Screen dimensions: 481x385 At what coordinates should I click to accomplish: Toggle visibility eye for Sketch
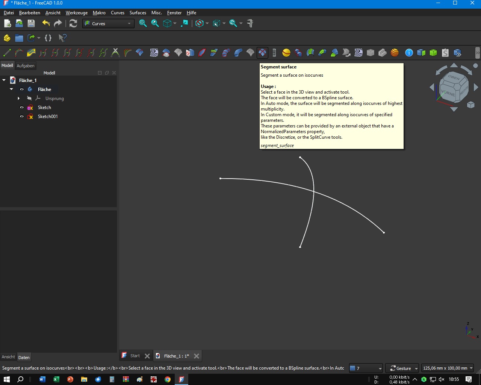pyautogui.click(x=22, y=108)
